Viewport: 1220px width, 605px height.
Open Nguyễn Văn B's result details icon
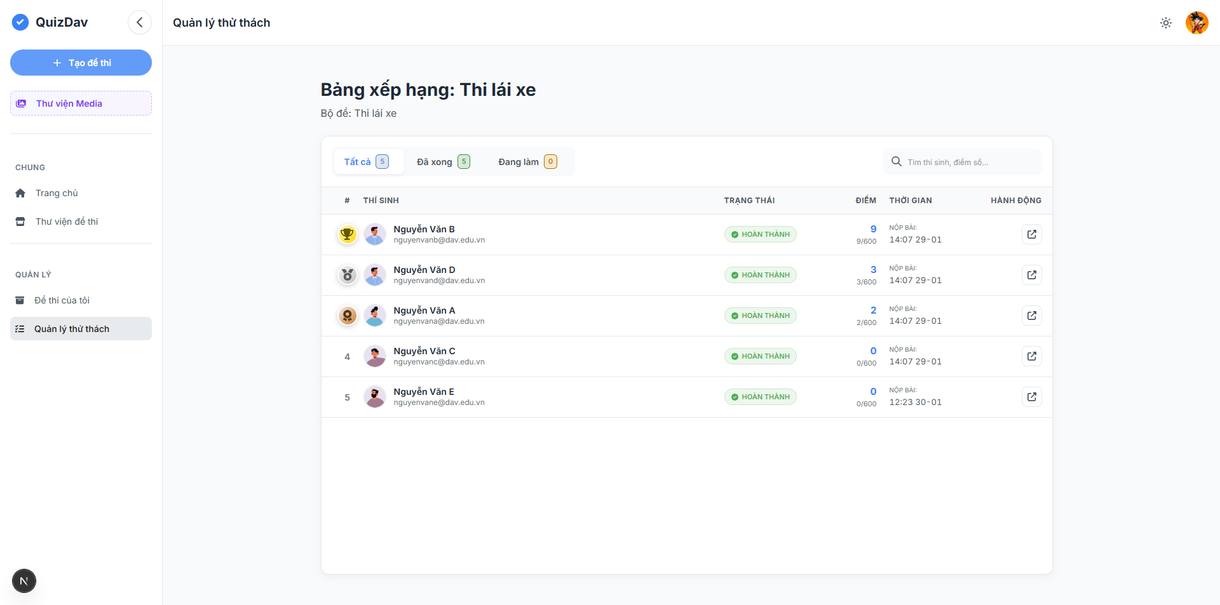(1031, 234)
